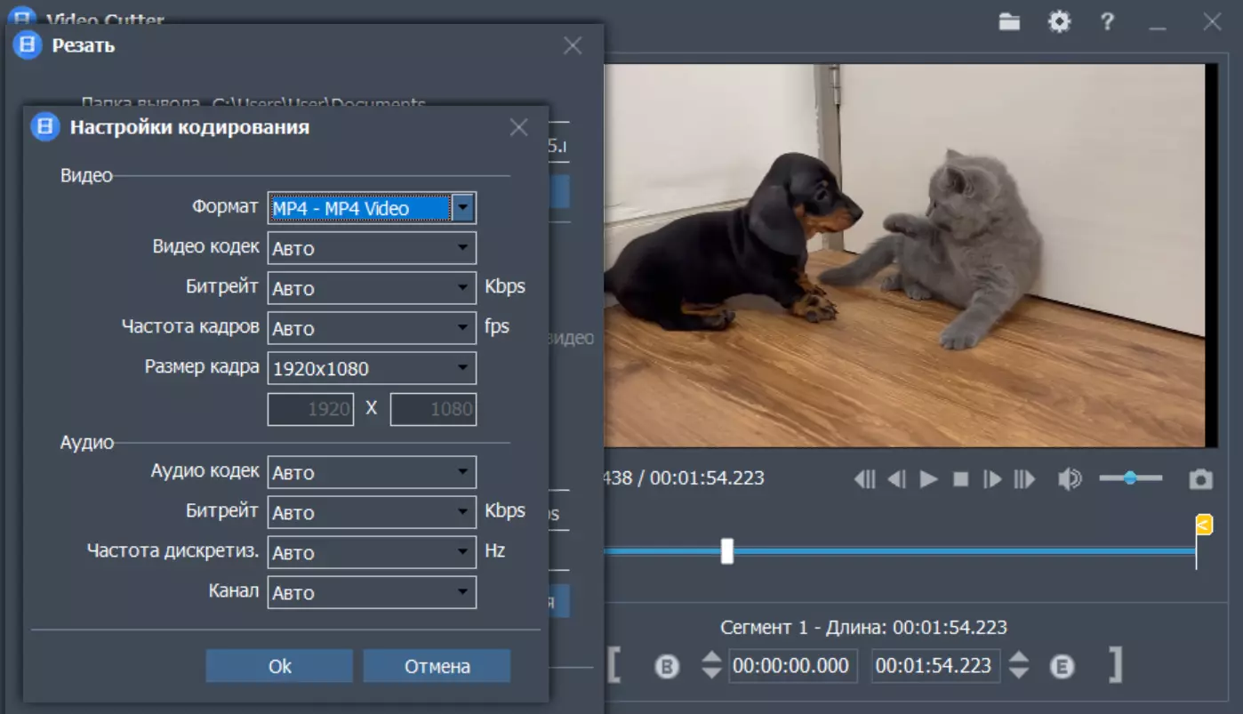Open the Частота дискретиз. dropdown
Image resolution: width=1243 pixels, height=714 pixels.
pyautogui.click(x=372, y=552)
